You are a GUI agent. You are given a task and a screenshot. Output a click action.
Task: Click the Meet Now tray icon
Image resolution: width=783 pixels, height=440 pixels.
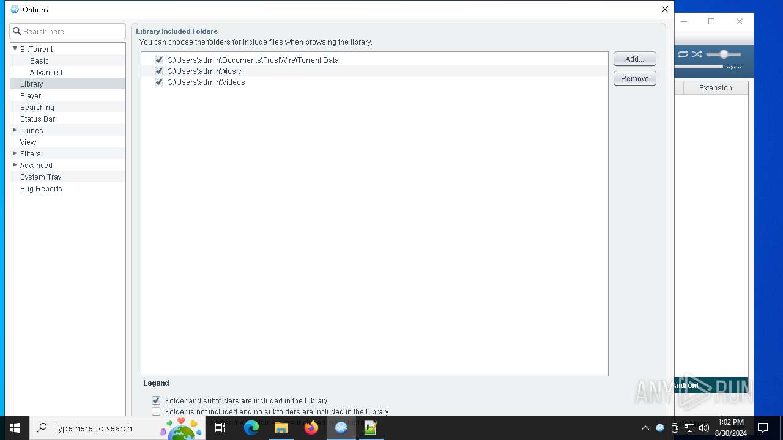(675, 428)
